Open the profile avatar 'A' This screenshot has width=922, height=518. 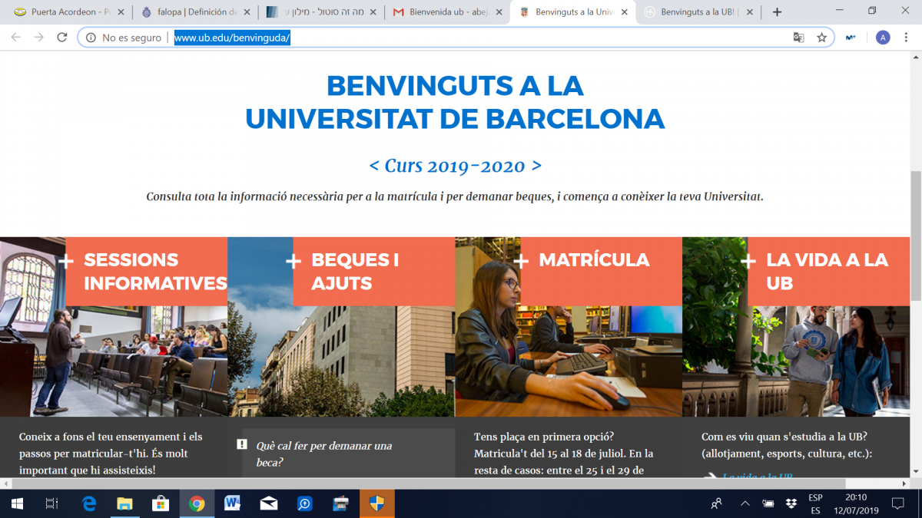coord(883,38)
